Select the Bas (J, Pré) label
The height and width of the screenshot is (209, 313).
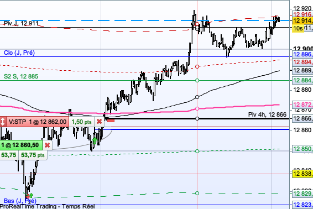tap(20, 201)
